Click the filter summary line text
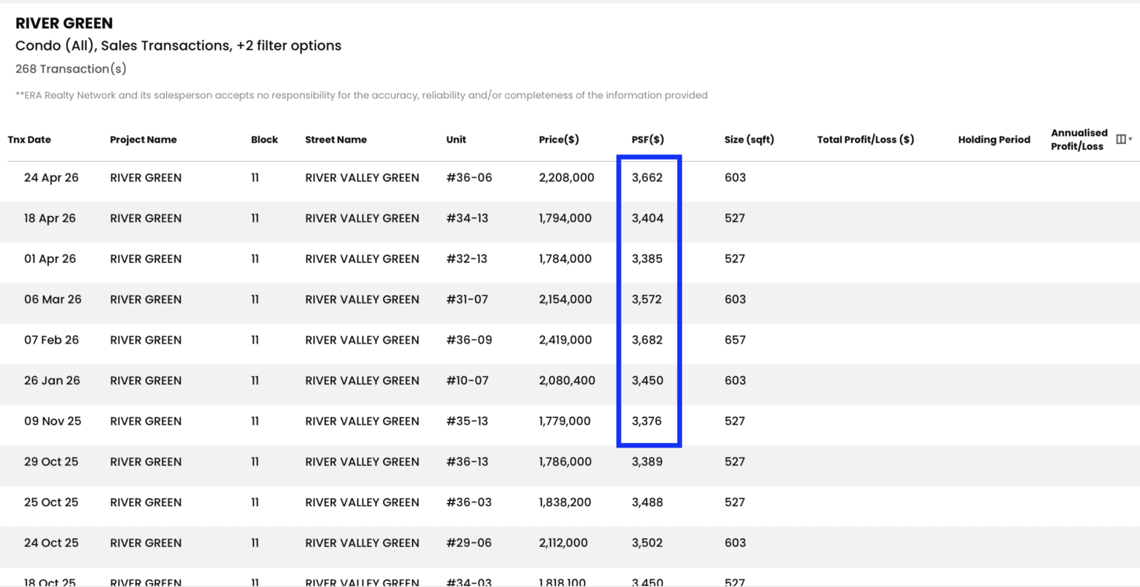 tap(179, 46)
